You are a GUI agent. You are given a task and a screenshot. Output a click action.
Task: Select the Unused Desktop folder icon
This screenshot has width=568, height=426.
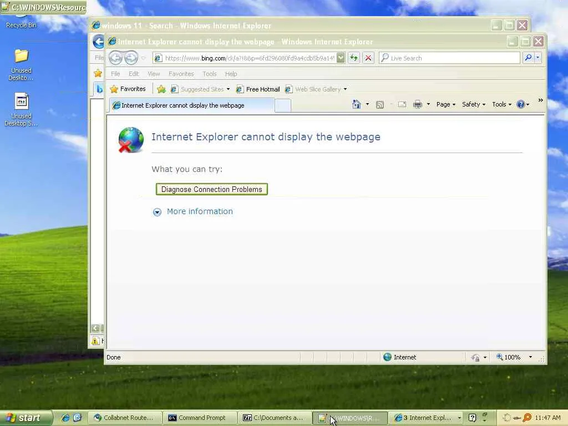tap(21, 64)
